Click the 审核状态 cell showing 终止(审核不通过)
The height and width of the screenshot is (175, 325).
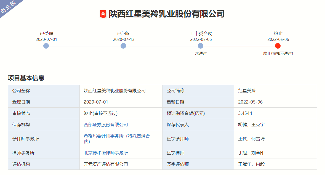click(101, 113)
